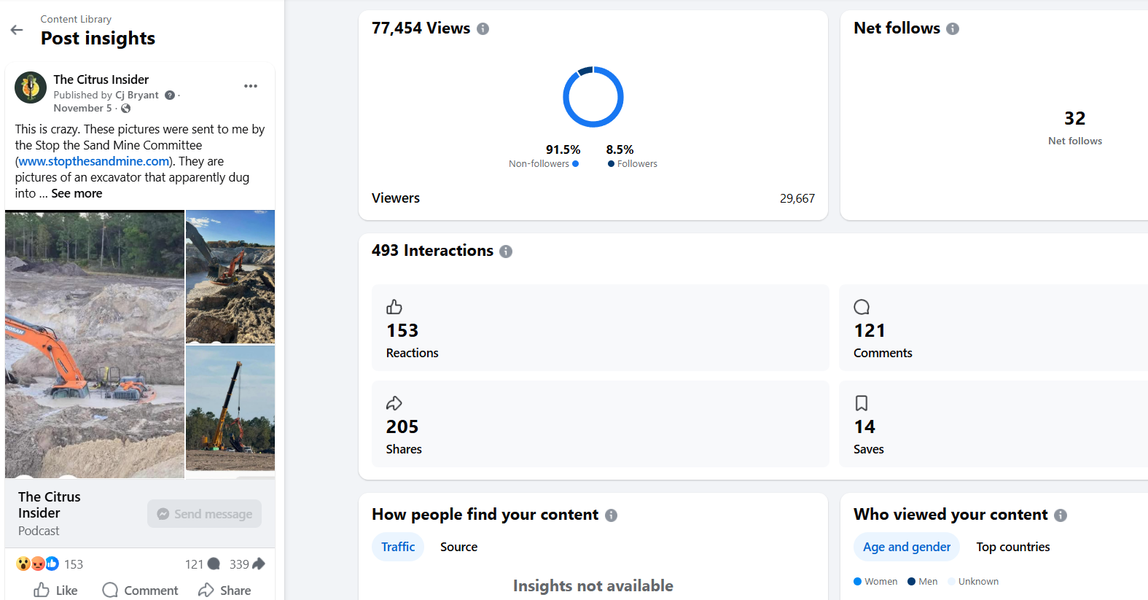The height and width of the screenshot is (600, 1148).
Task: Switch to the Source tab
Action: 458,547
